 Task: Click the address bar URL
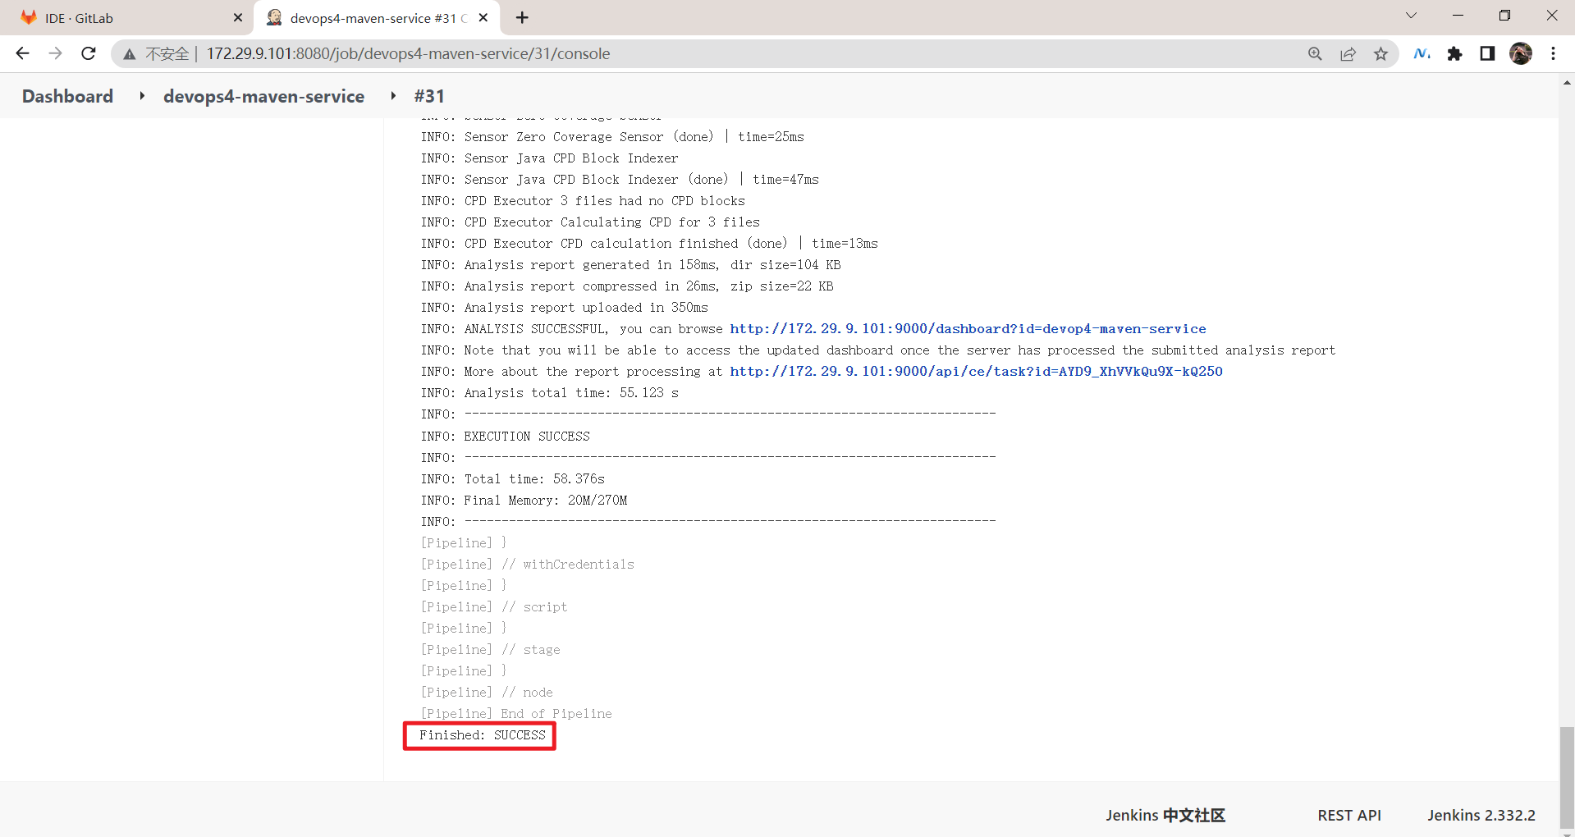pos(408,53)
